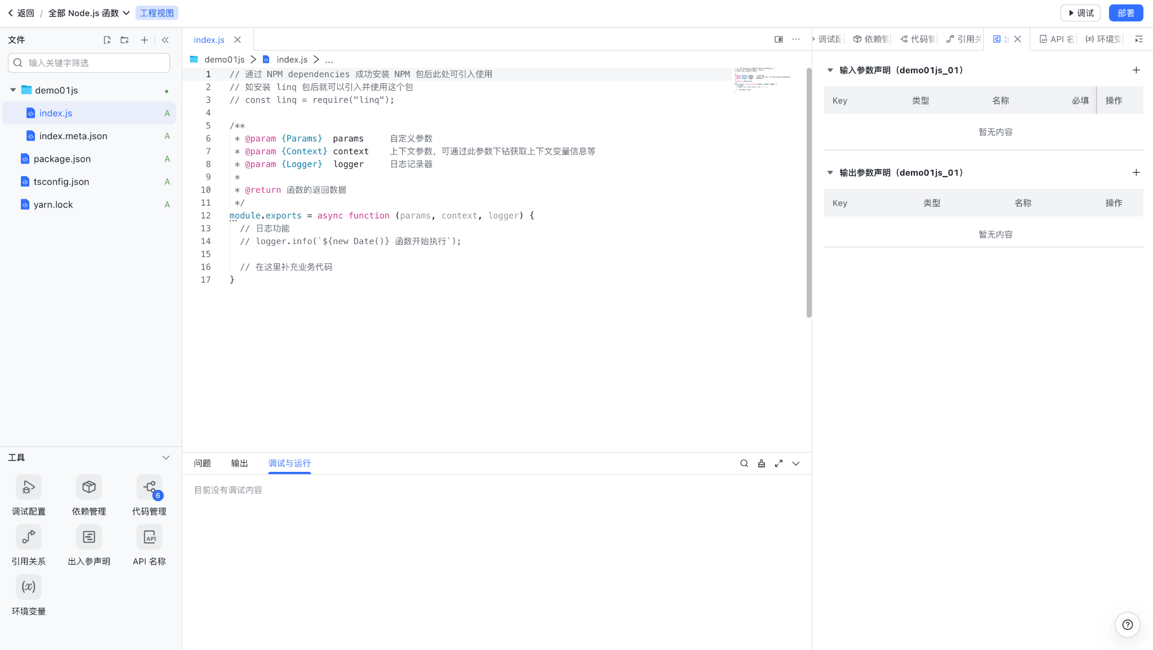The image size is (1153, 650).
Task: Switch to the 依赖管理 right-panel tab
Action: pyautogui.click(x=871, y=39)
